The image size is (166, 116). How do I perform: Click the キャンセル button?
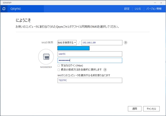tap(151, 109)
